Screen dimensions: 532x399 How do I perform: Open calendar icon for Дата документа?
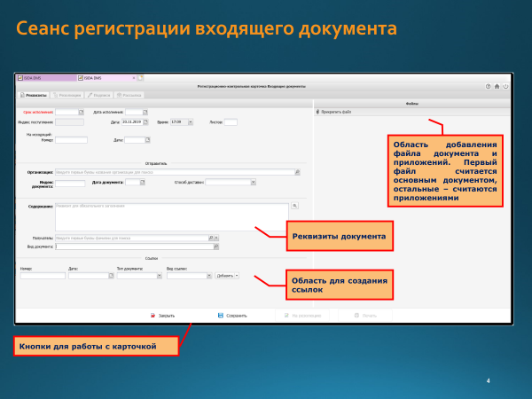141,183
